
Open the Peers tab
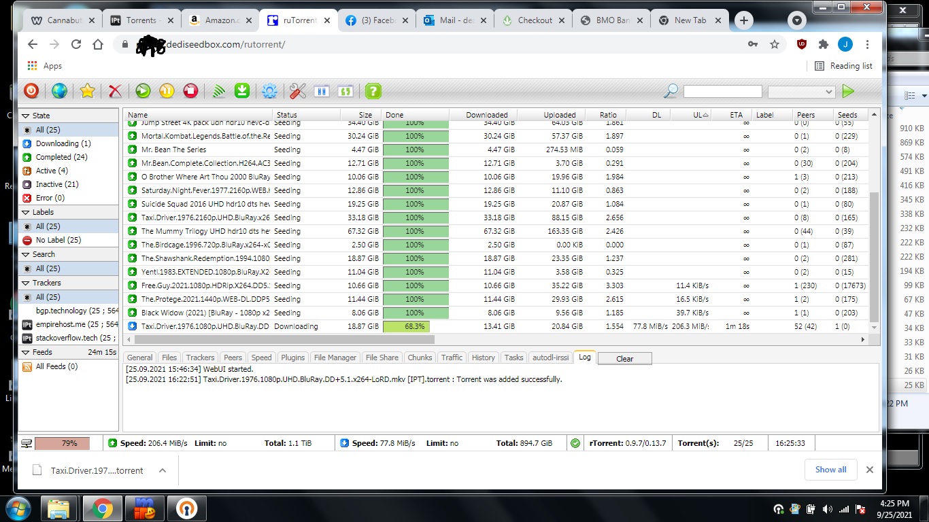[x=233, y=358]
